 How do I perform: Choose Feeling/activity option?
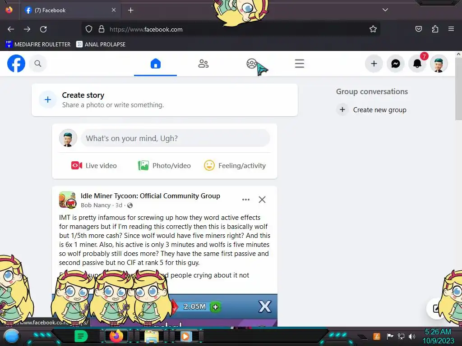click(235, 166)
